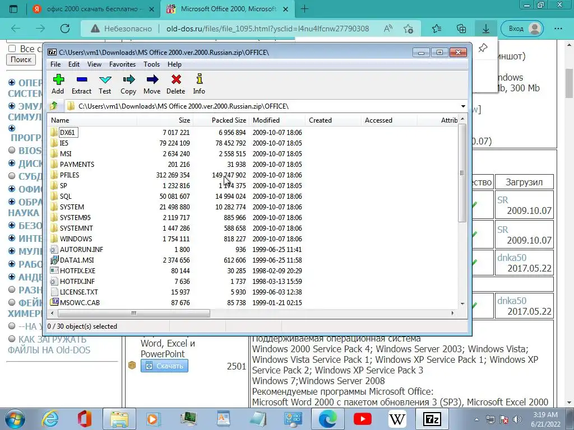Expand the ЭМУЛ СИМУЛ sidebar category
The width and height of the screenshot is (574, 430).
tap(12, 106)
